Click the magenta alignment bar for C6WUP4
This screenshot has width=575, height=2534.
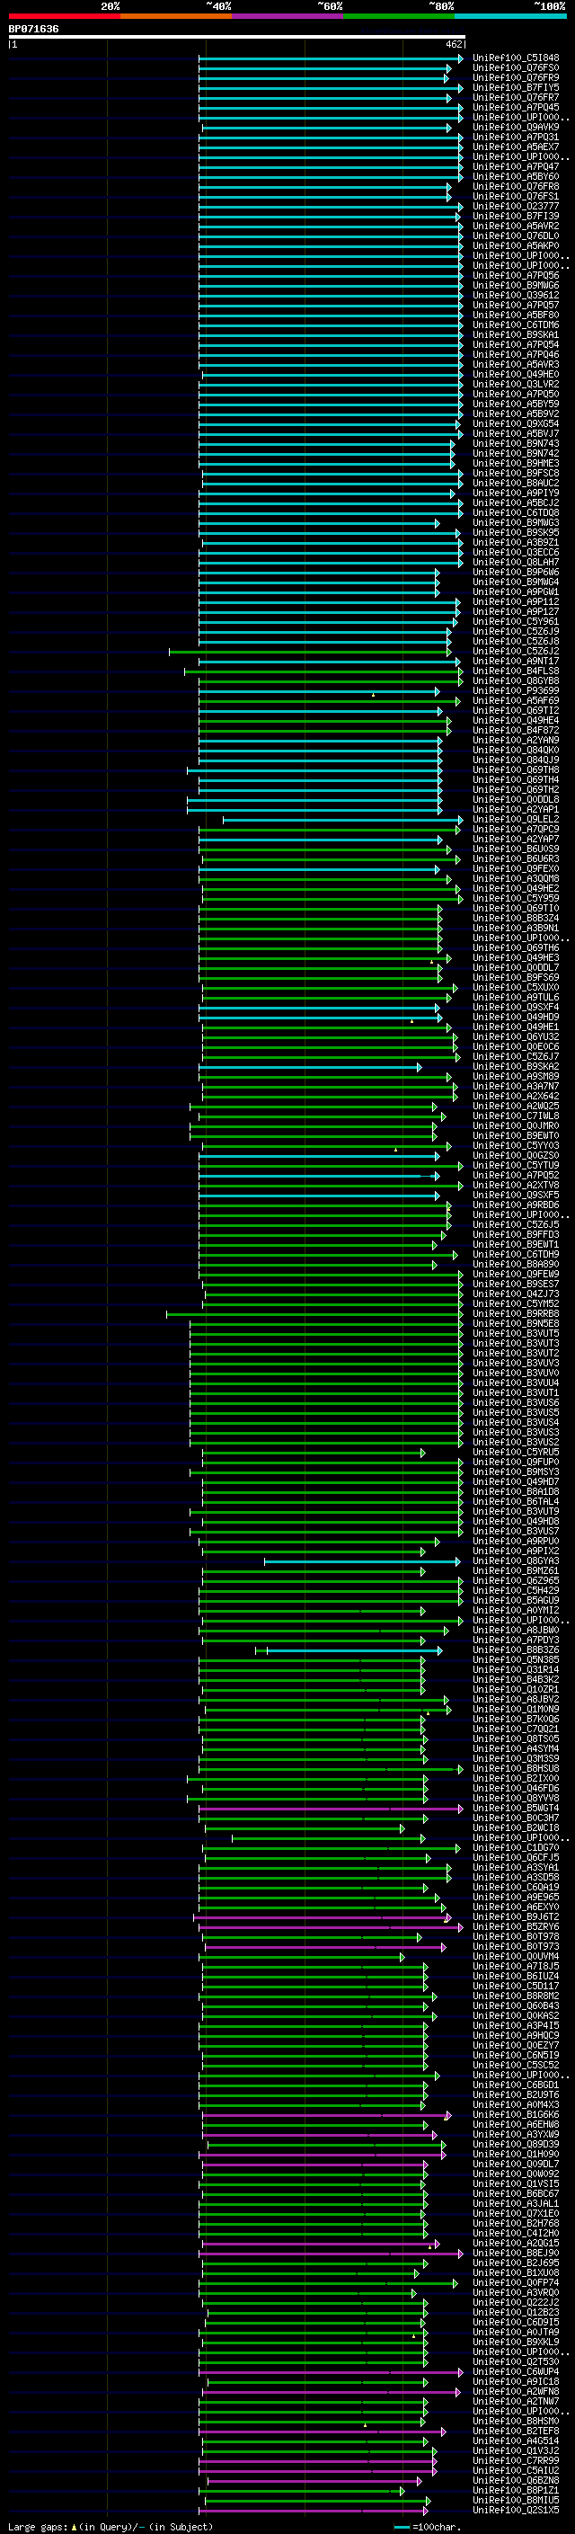click(x=331, y=2371)
